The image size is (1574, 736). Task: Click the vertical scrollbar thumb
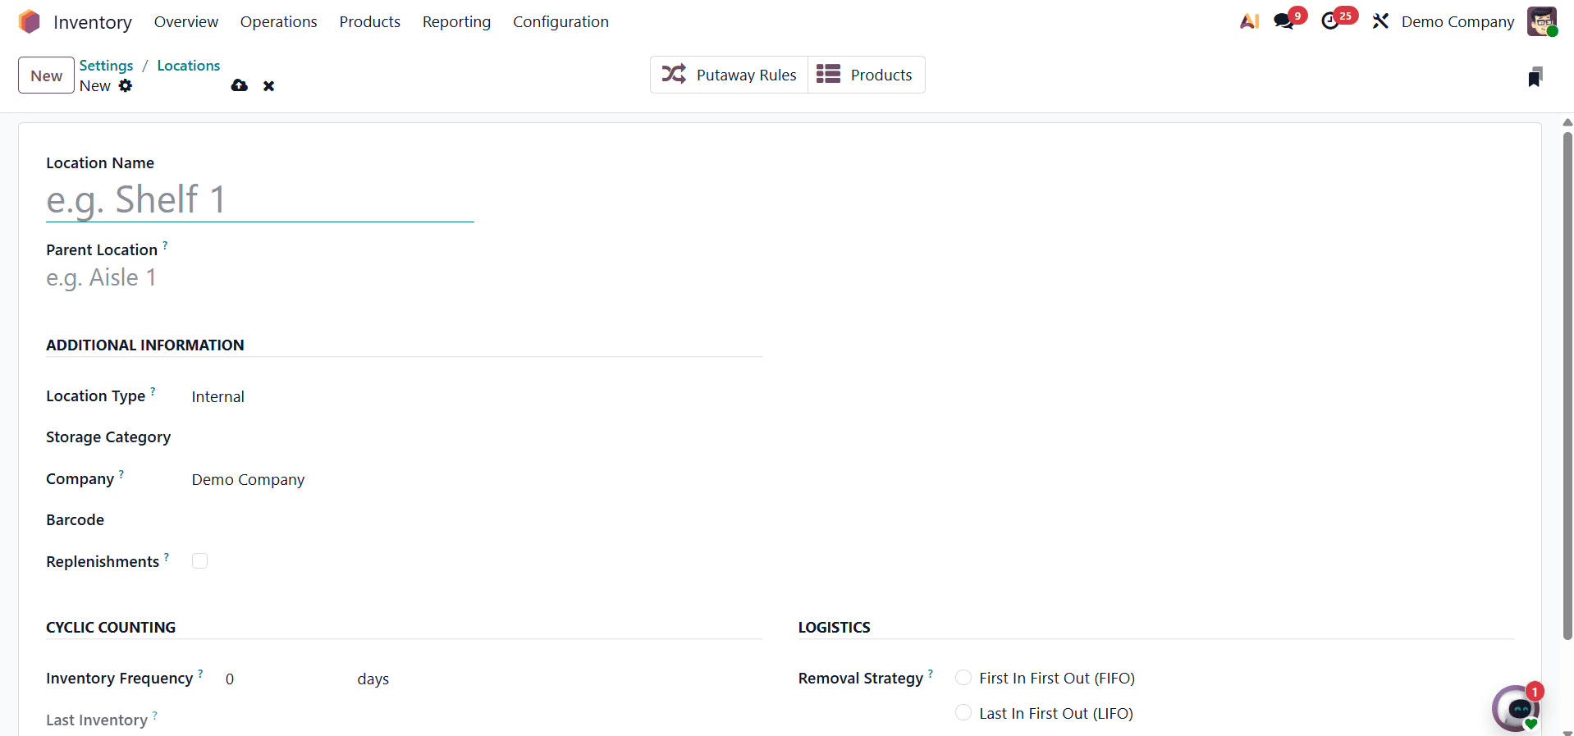click(1567, 386)
